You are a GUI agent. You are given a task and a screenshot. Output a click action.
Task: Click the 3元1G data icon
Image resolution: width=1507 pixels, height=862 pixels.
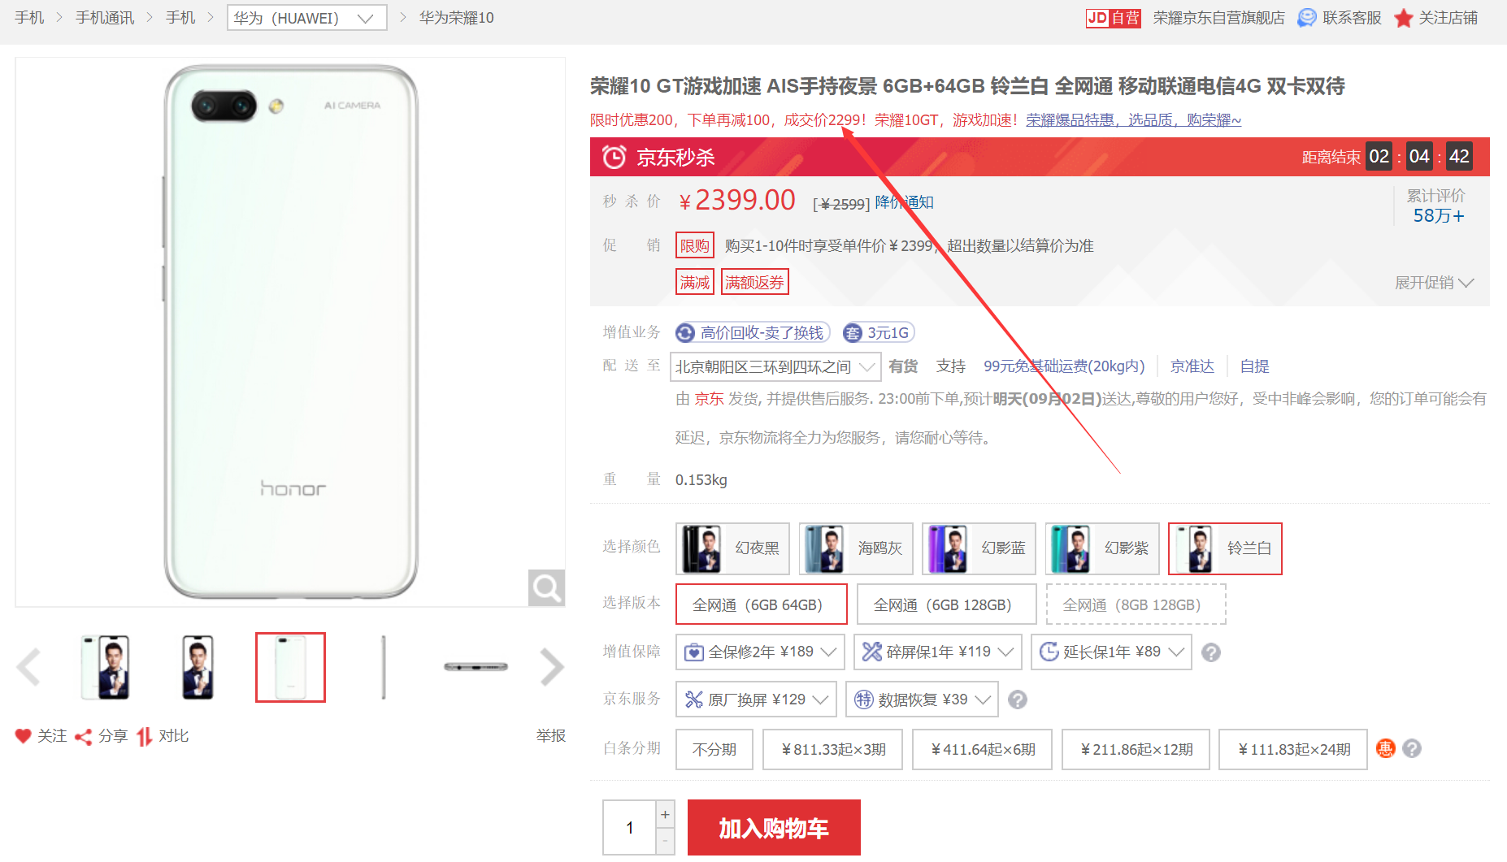853,333
